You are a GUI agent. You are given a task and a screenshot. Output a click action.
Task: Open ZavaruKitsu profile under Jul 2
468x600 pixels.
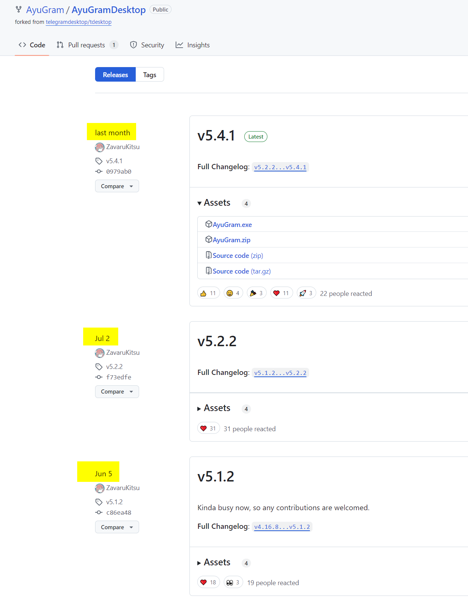pos(123,353)
